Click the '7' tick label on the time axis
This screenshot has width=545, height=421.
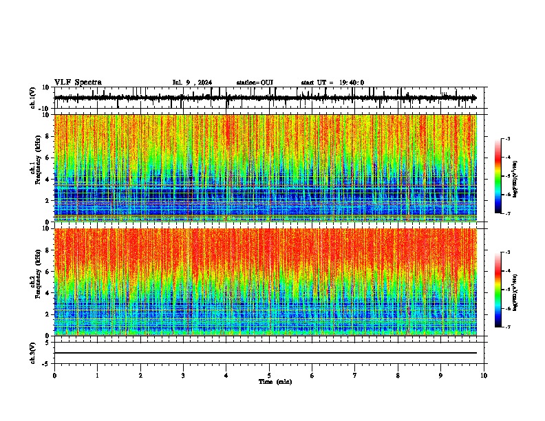(x=355, y=376)
